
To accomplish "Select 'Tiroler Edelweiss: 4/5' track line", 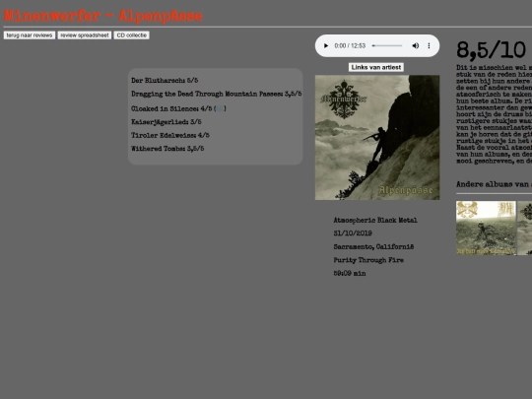I will pyautogui.click(x=170, y=135).
